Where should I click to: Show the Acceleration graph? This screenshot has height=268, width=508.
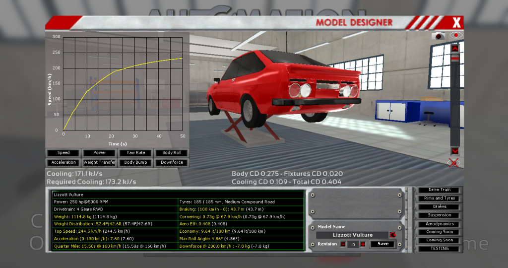tap(63, 162)
